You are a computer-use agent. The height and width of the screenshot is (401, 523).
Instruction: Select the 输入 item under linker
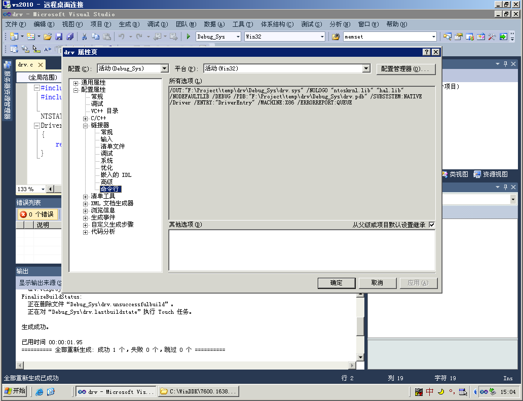[x=106, y=139]
